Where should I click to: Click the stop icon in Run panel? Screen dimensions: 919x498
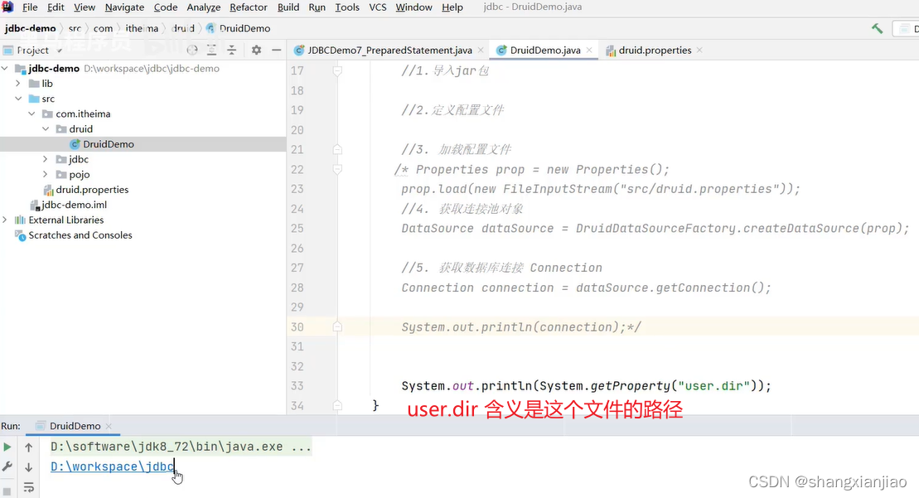[x=7, y=491]
